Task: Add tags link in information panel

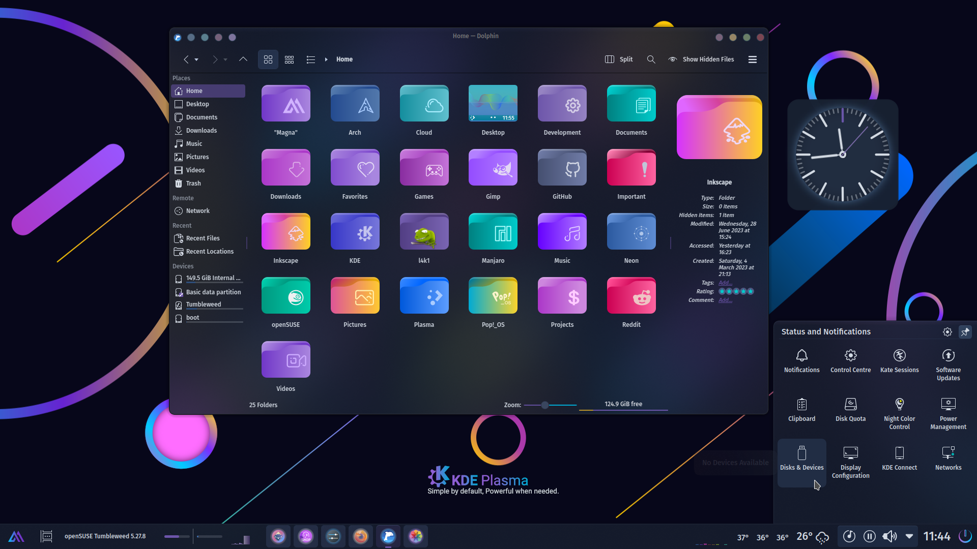Action: pos(725,283)
